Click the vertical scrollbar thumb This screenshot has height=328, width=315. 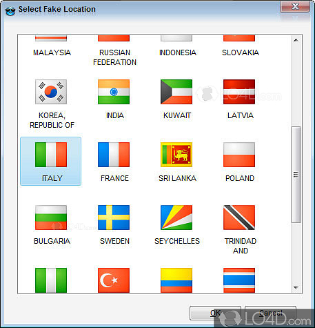[296, 175]
